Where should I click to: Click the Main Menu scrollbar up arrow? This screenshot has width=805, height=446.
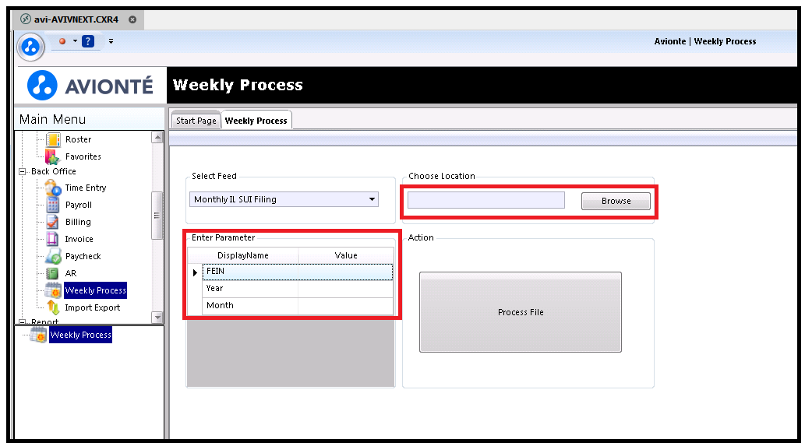(157, 138)
